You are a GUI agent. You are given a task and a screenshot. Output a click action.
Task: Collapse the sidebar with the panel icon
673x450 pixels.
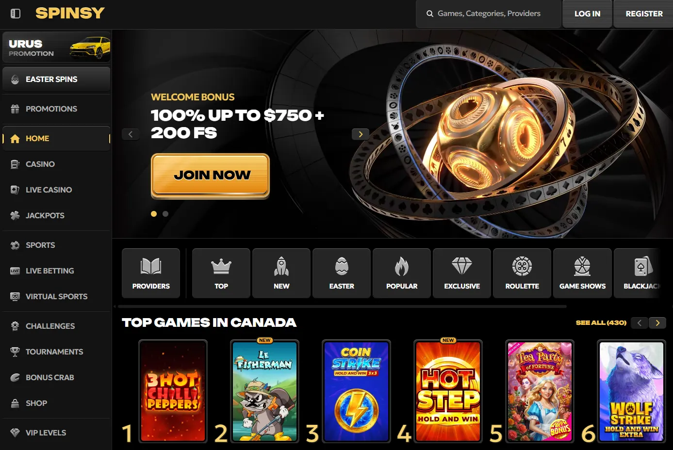pyautogui.click(x=16, y=14)
